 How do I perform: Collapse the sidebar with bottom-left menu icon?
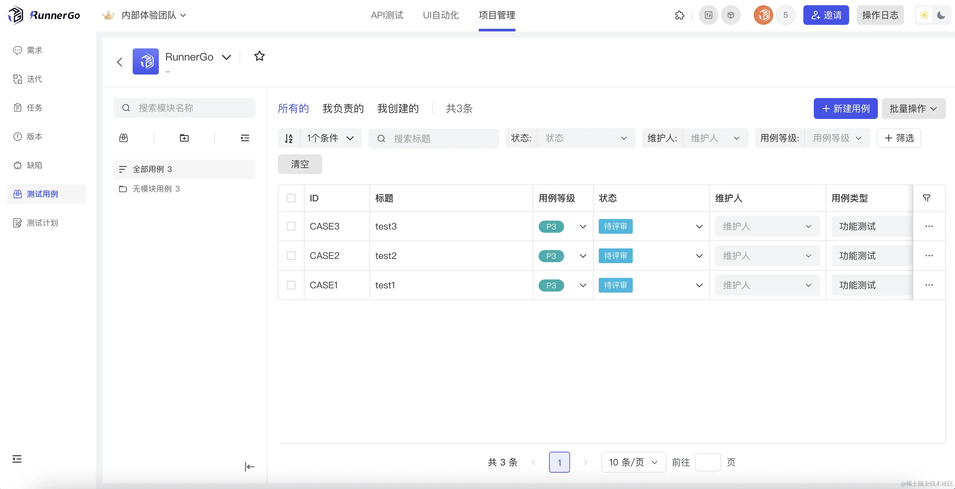[17, 459]
